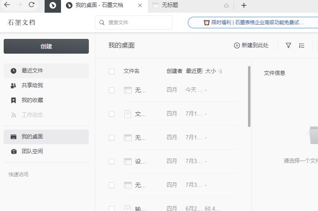Click the 创建 button
Image resolution: width=318 pixels, height=211 pixels.
[46, 46]
